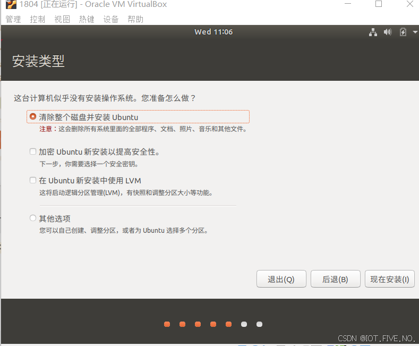Image resolution: width=419 pixels, height=346 pixels.
Task: Maximize the VirtualBox window
Action: click(379, 4)
